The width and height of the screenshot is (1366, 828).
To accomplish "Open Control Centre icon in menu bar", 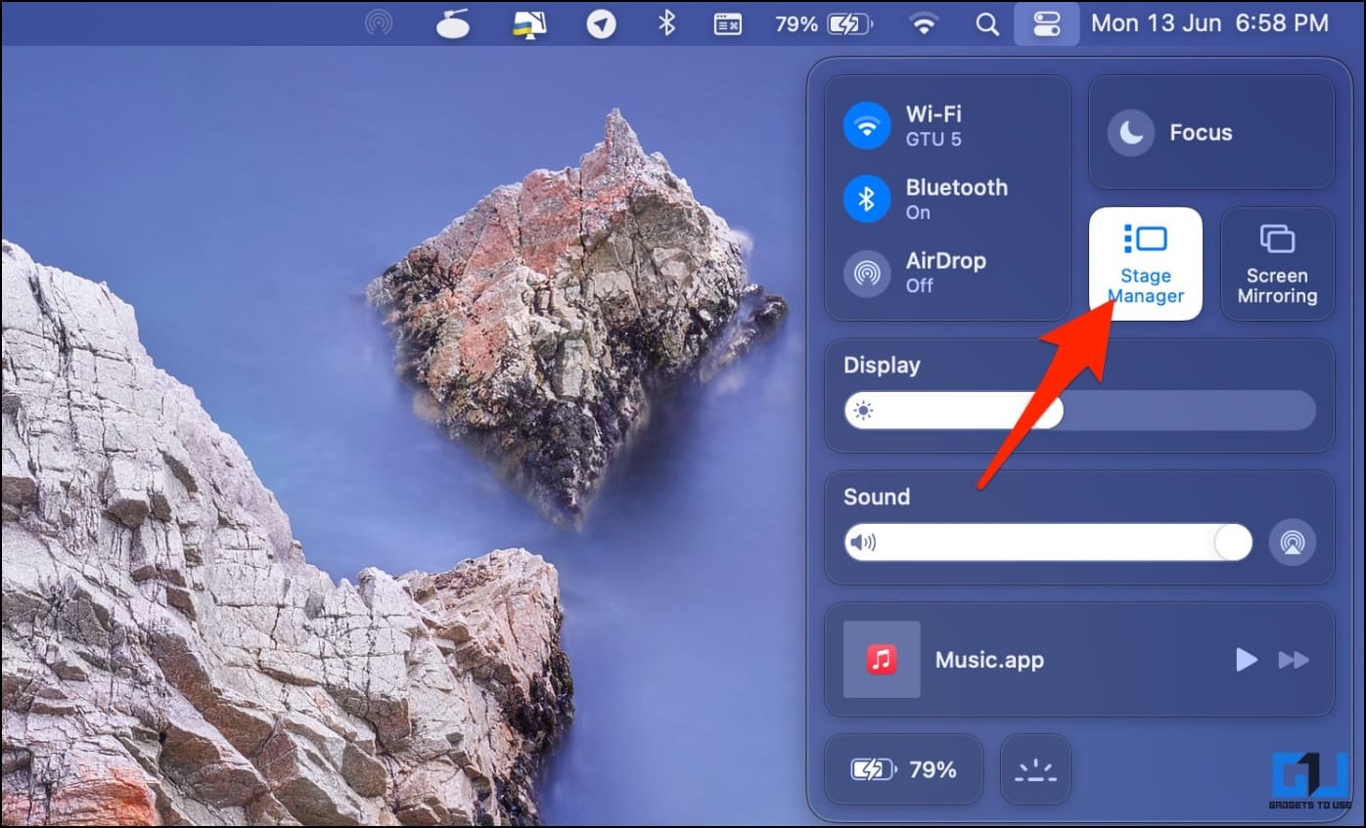I will (1046, 23).
